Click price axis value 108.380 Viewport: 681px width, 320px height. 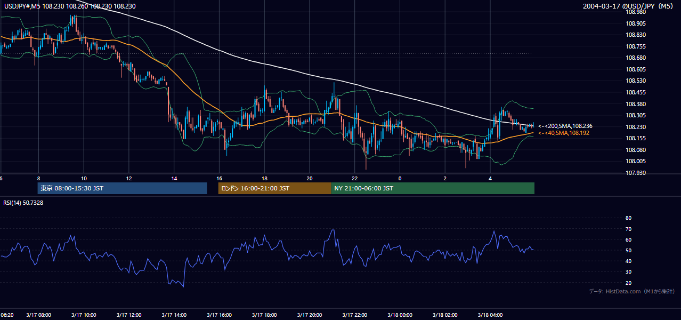click(x=636, y=104)
